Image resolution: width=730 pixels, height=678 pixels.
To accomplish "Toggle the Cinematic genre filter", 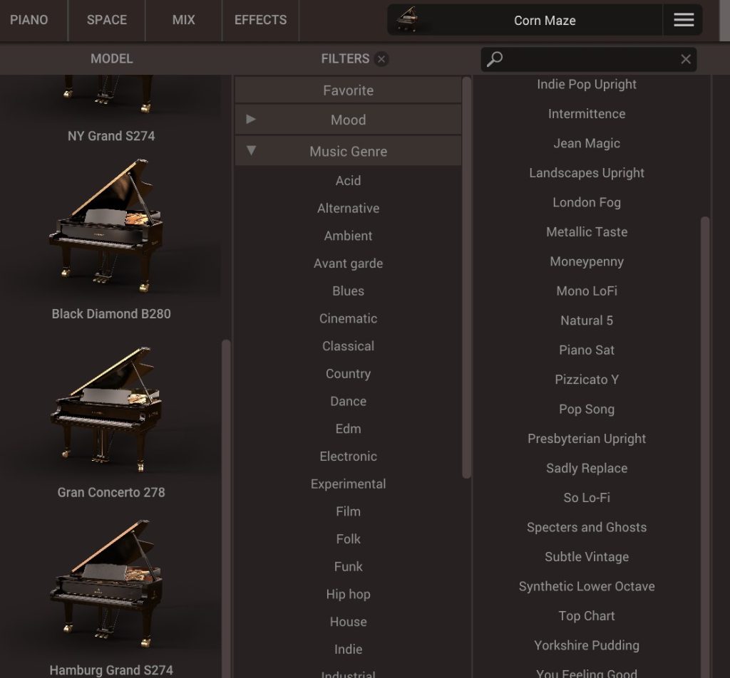I will pos(348,318).
